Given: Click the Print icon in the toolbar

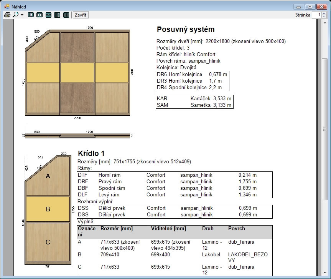Looking at the screenshot, I should click(x=7, y=15).
